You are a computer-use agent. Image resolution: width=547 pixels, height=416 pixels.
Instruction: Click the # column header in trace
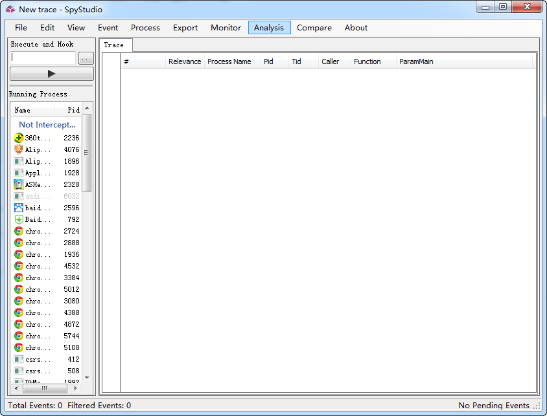coord(143,61)
